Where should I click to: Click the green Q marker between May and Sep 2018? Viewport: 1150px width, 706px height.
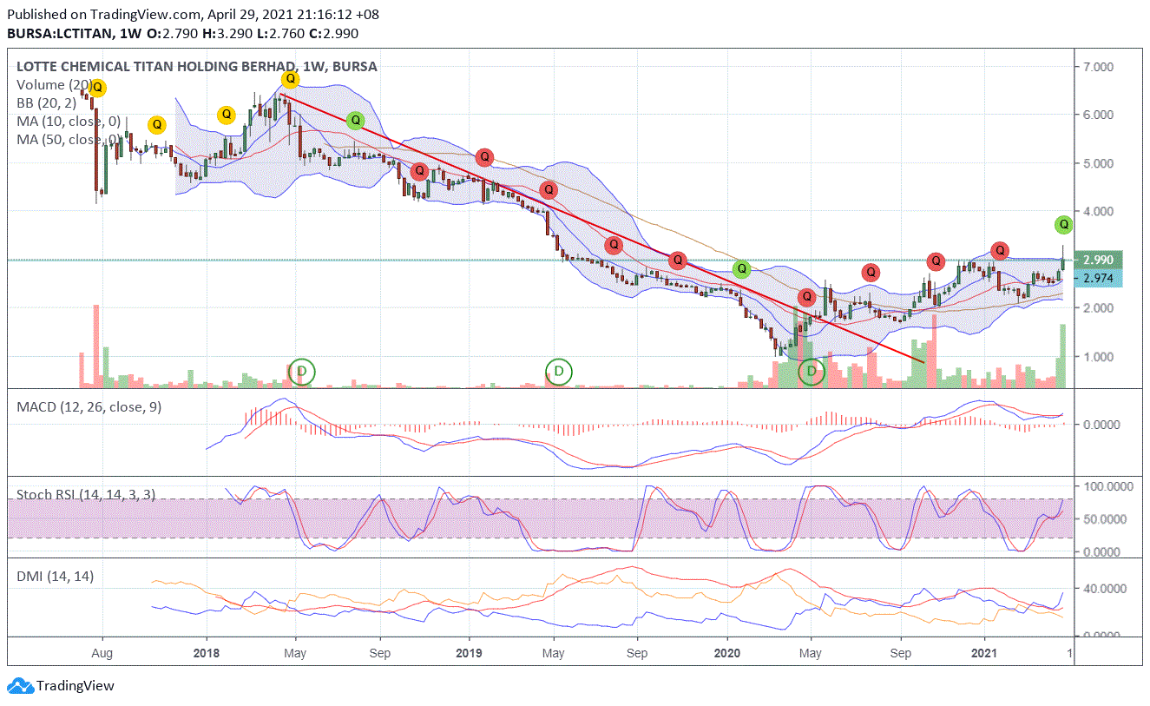[x=355, y=121]
